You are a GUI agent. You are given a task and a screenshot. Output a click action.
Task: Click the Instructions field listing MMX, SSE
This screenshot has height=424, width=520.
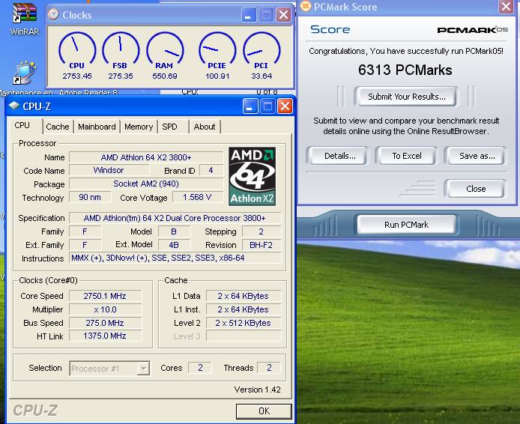click(x=175, y=258)
